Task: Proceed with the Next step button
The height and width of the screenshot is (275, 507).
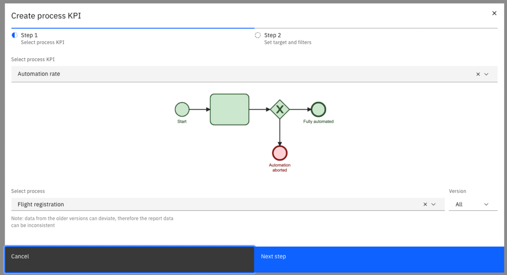Action: point(379,259)
